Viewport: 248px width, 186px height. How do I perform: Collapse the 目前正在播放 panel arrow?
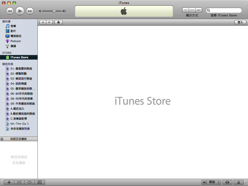coord(2,139)
